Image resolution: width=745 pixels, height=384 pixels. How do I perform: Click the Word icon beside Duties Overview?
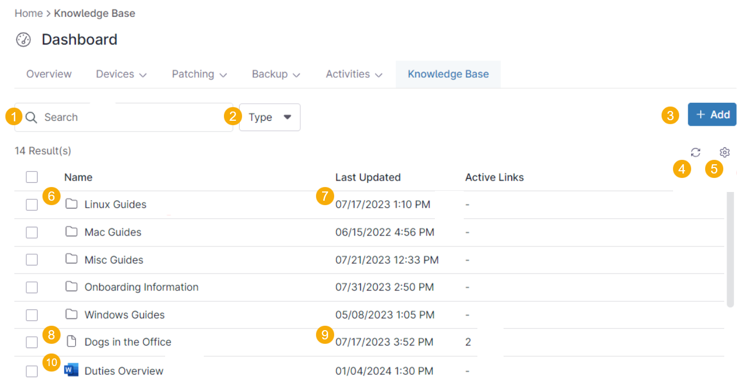coord(71,370)
